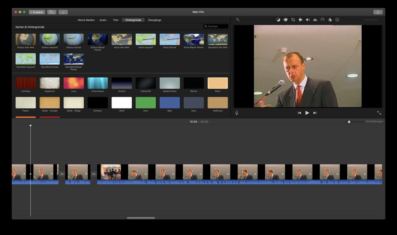The width and height of the screenshot is (397, 235).
Task: Choose the Organisch background
Action: click(50, 83)
